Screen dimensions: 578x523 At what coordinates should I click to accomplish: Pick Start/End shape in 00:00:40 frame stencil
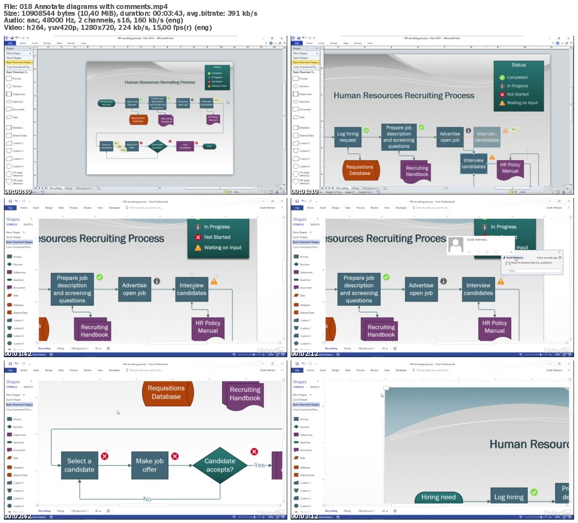(x=15, y=102)
